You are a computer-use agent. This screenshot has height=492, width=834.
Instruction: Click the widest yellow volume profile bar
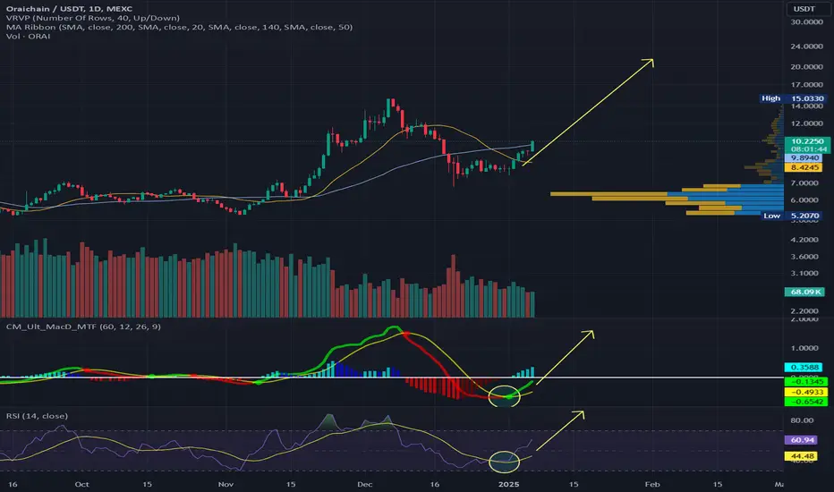(x=609, y=193)
